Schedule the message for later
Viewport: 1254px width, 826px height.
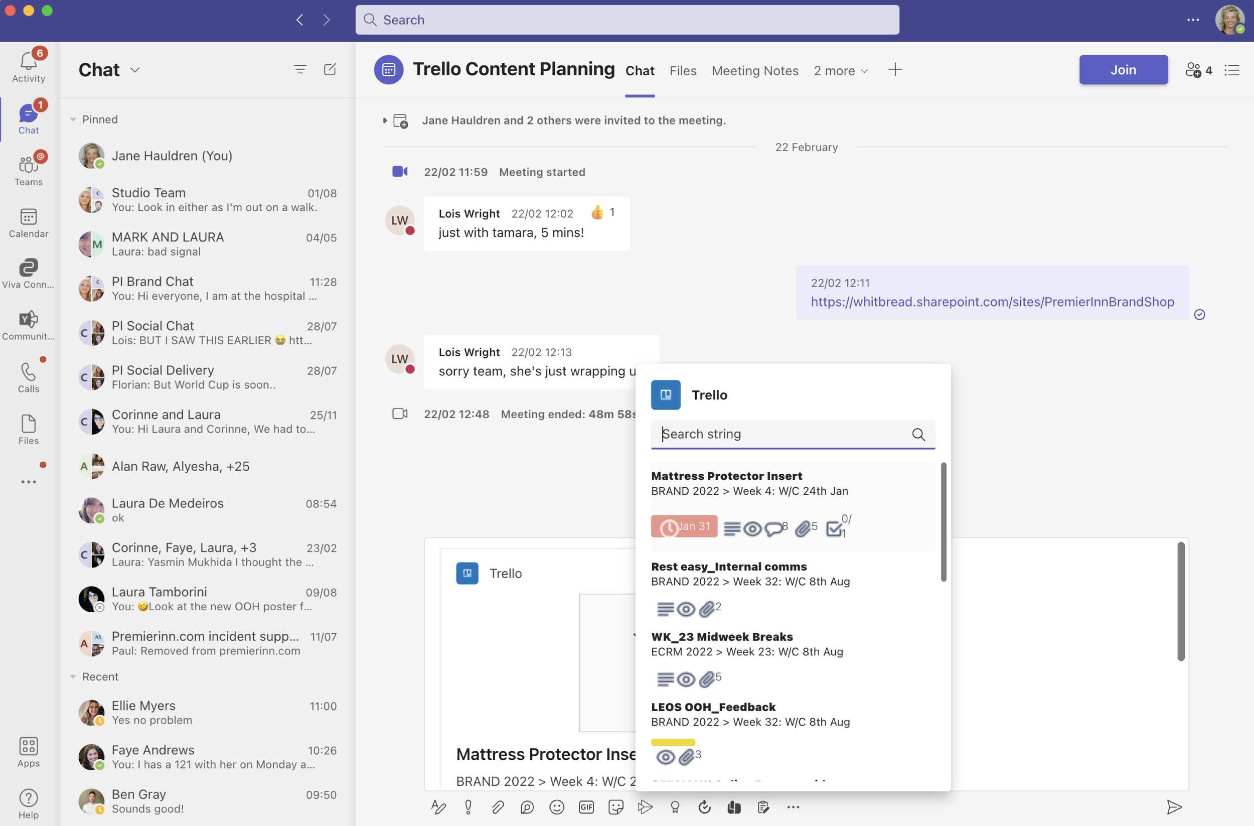(704, 807)
